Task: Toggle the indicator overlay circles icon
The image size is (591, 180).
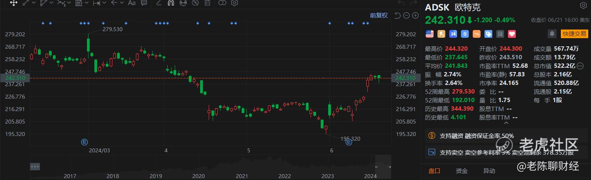Action: [x=222, y=3]
